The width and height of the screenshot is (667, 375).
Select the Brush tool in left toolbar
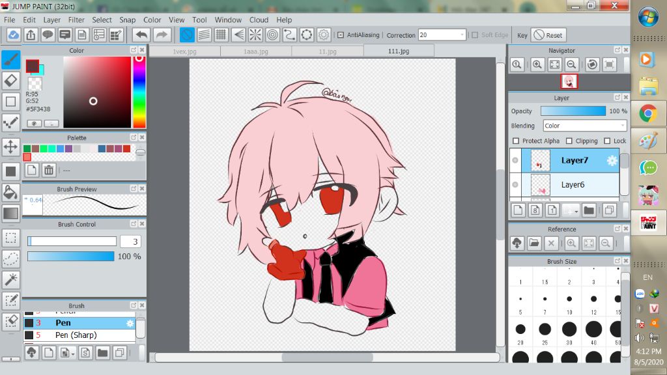[x=10, y=60]
